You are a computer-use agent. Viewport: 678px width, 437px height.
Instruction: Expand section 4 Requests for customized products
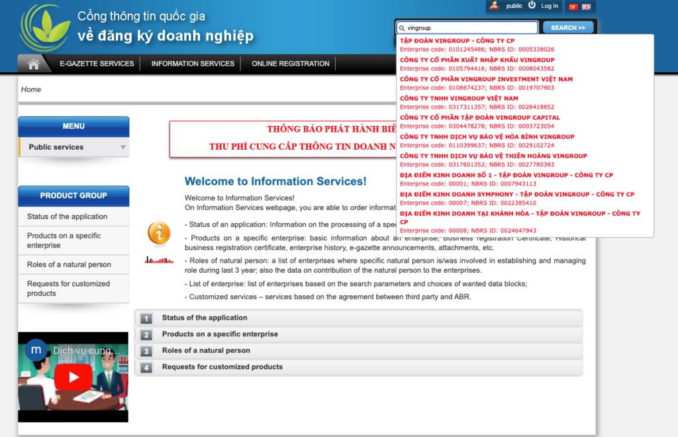[222, 367]
